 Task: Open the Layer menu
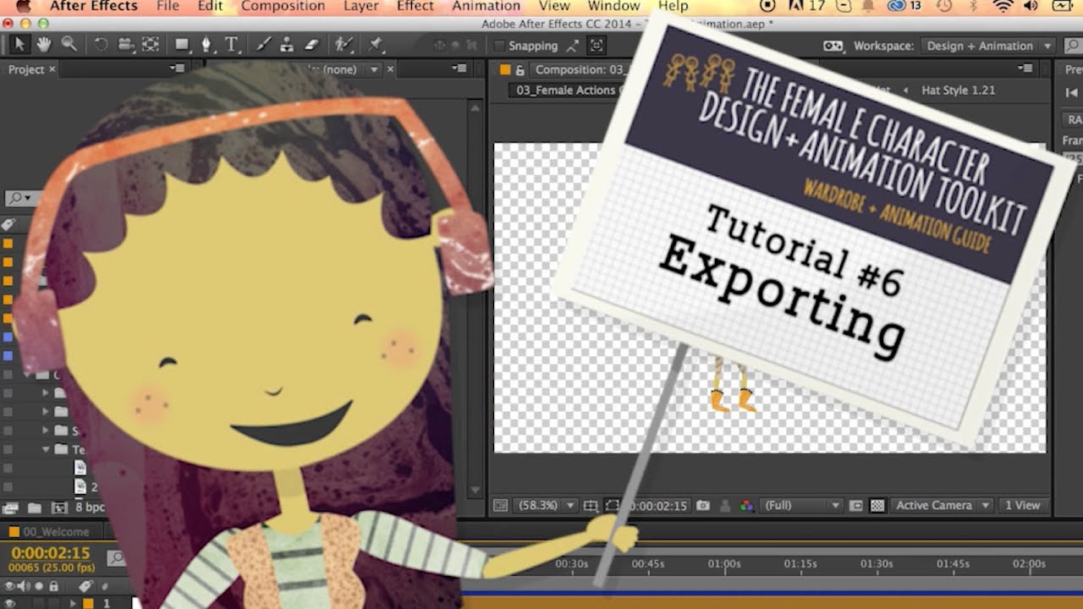[361, 6]
